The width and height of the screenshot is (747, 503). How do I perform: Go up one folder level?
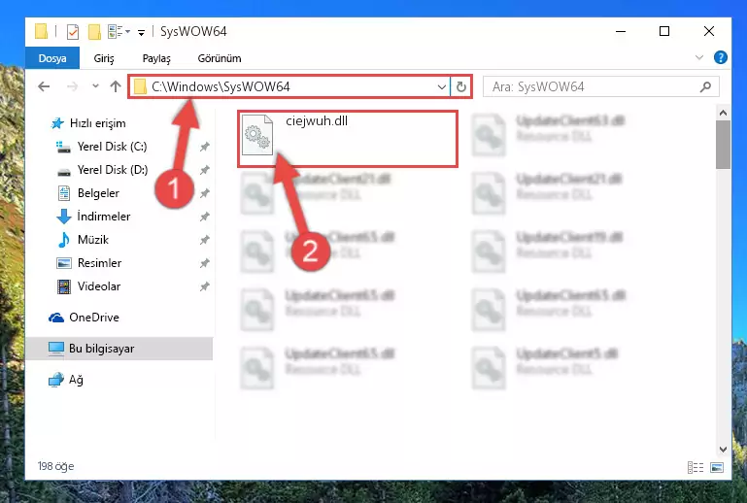pyautogui.click(x=116, y=86)
